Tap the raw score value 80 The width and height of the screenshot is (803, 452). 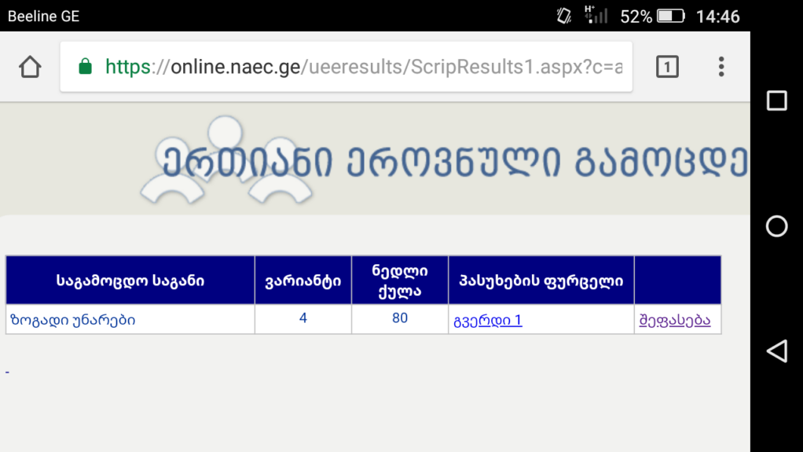[x=399, y=318]
